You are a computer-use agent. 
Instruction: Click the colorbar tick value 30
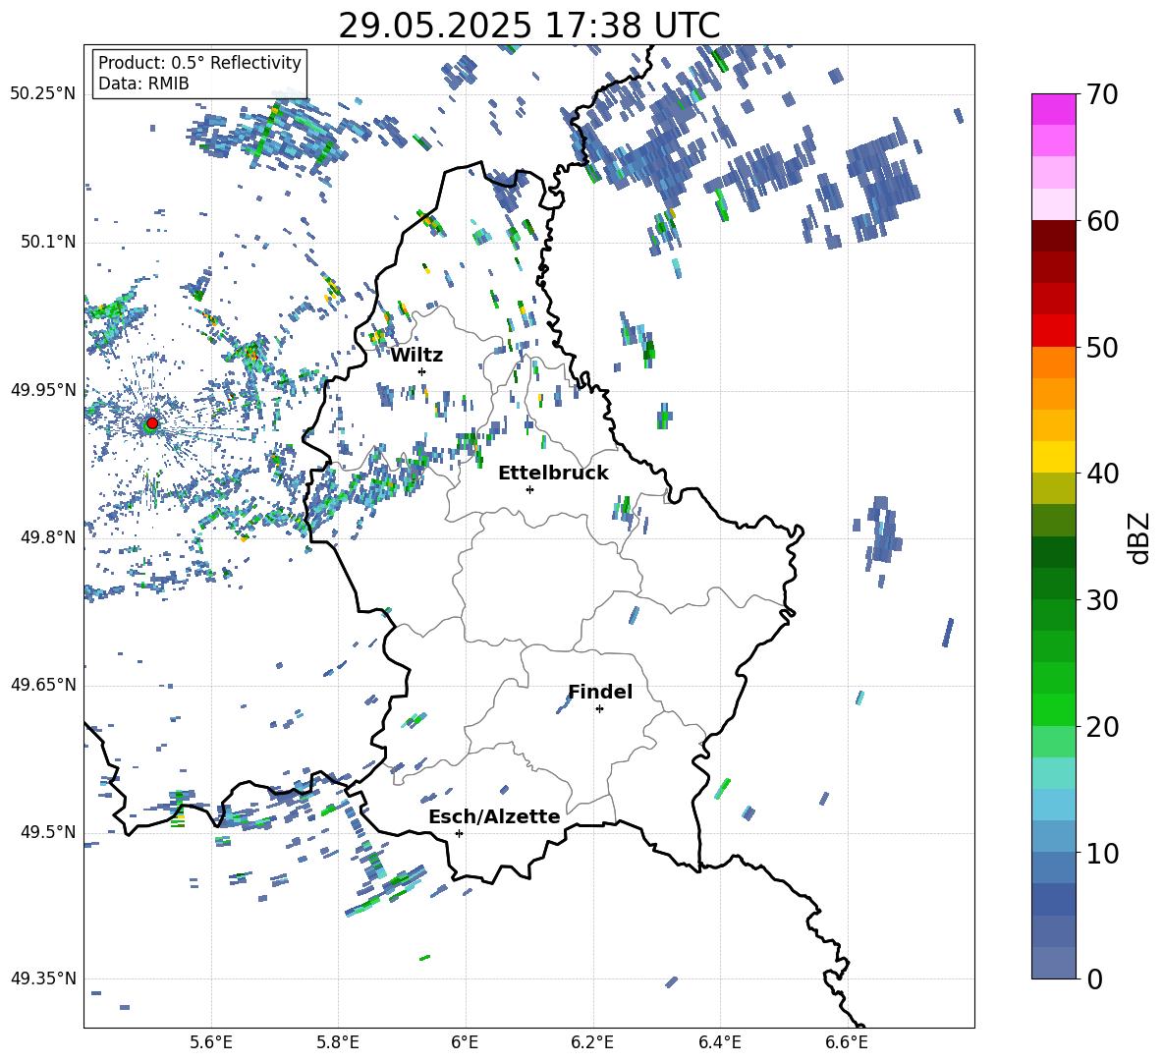1102,600
